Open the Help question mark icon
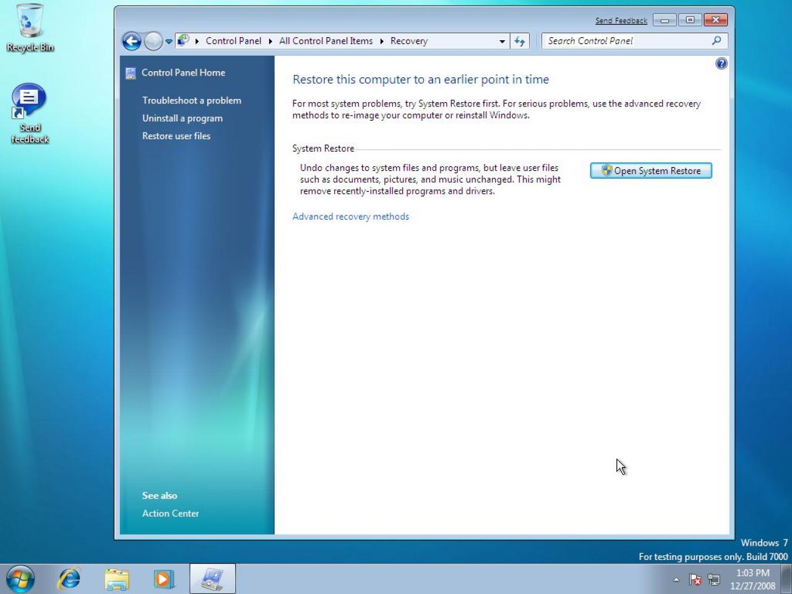792x594 pixels. click(721, 64)
